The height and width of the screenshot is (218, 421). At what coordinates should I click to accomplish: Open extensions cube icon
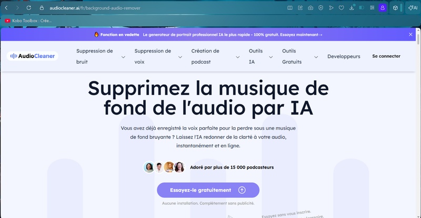[395, 8]
